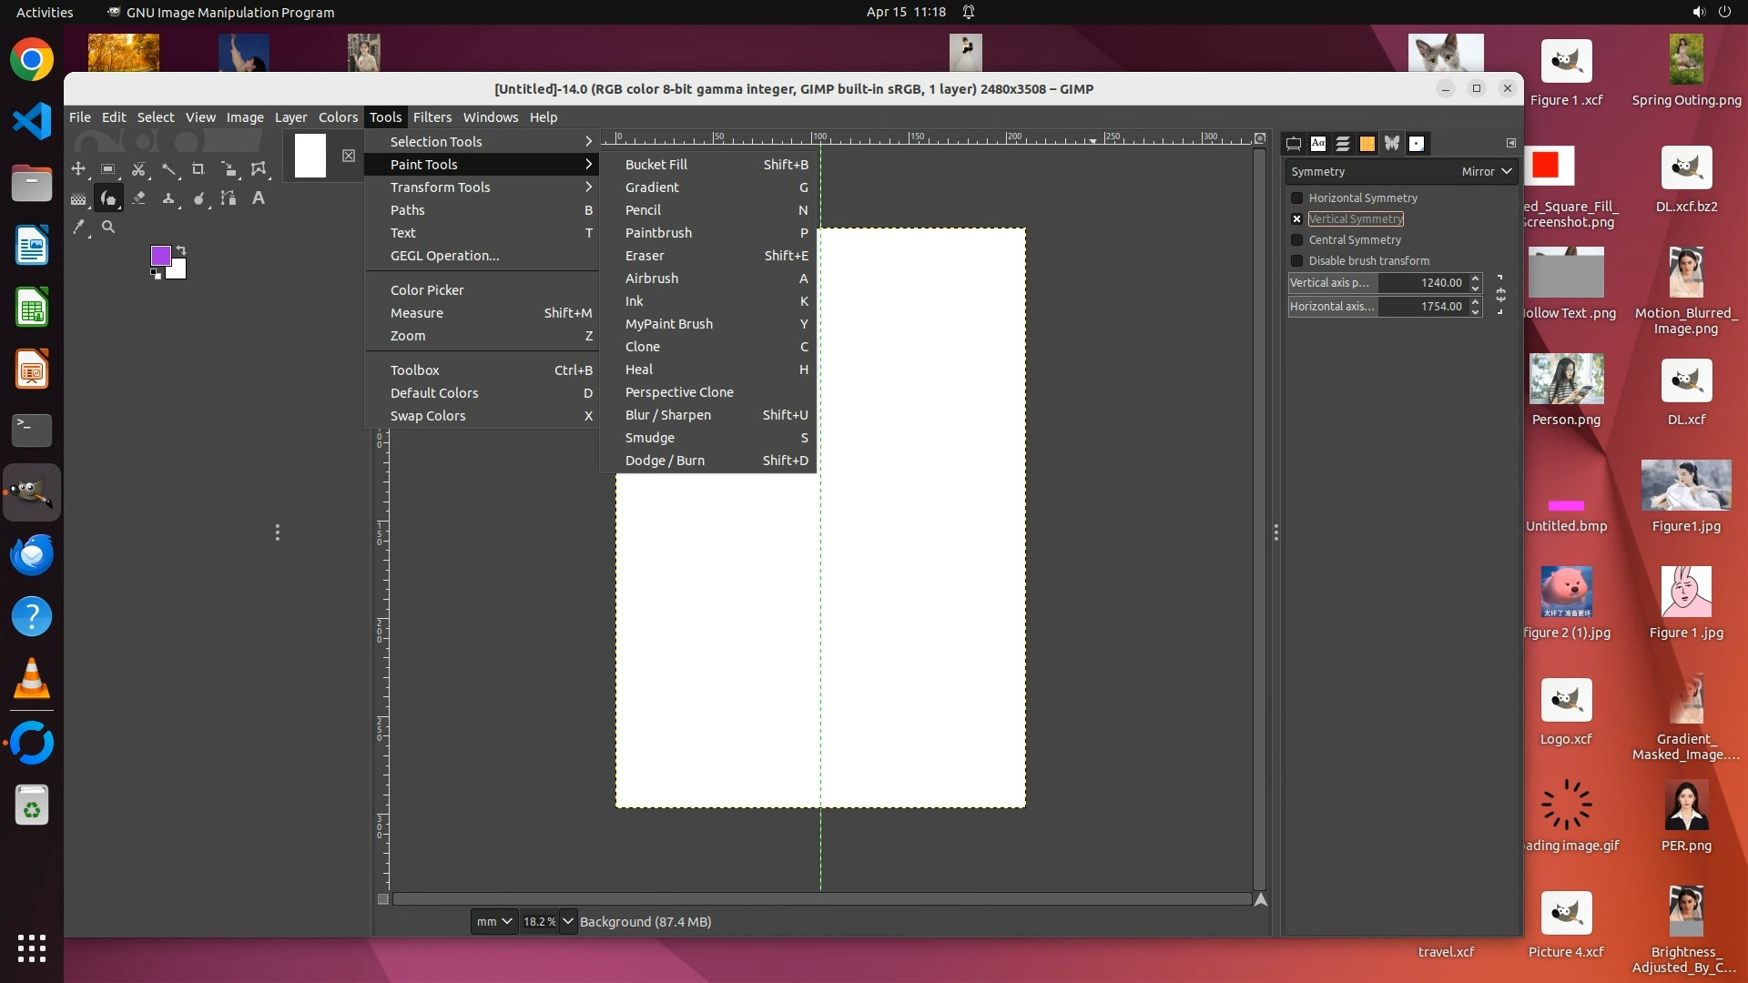Open the Filters menu
The width and height of the screenshot is (1748, 983).
pyautogui.click(x=432, y=117)
